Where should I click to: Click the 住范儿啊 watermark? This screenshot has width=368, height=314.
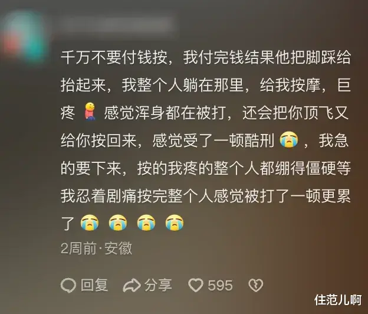click(338, 300)
